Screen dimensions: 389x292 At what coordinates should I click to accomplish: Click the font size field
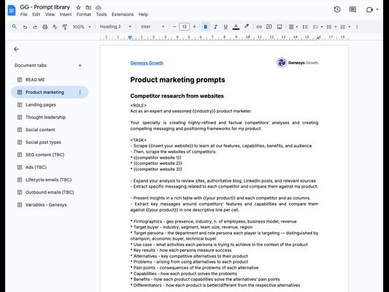point(185,27)
